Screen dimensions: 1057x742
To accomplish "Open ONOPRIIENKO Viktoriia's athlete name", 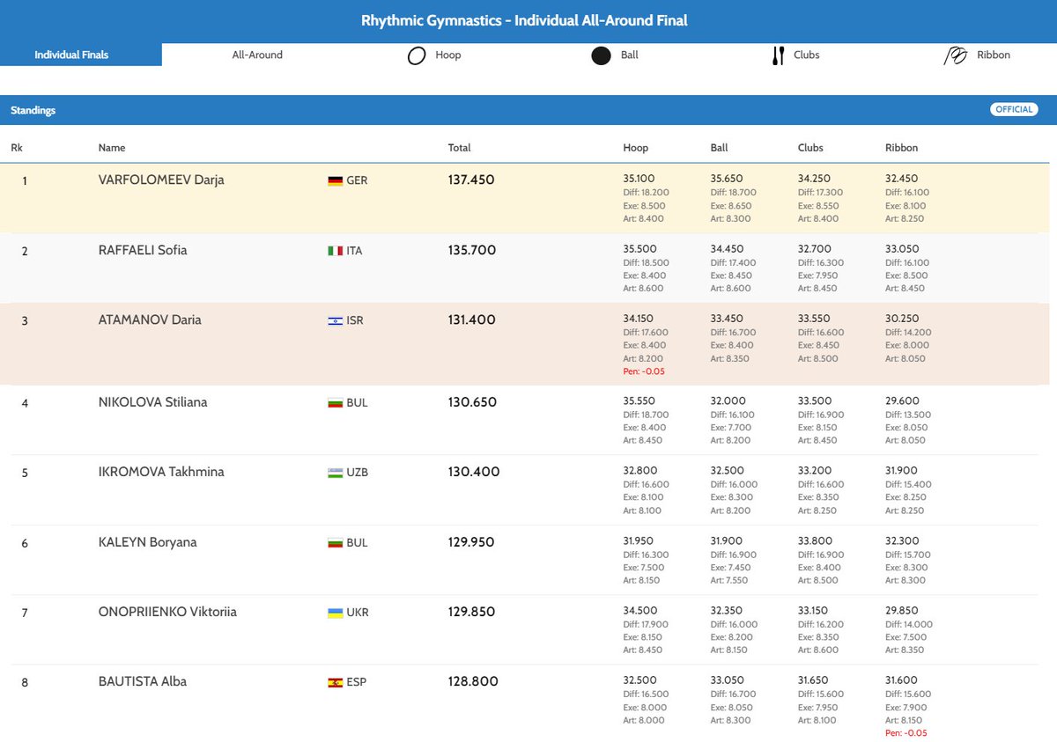I will 167,612.
